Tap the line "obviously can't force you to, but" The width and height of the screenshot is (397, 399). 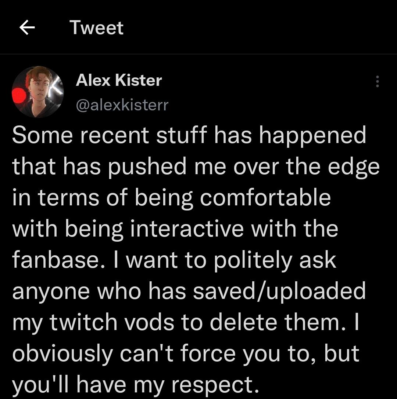[186, 354]
